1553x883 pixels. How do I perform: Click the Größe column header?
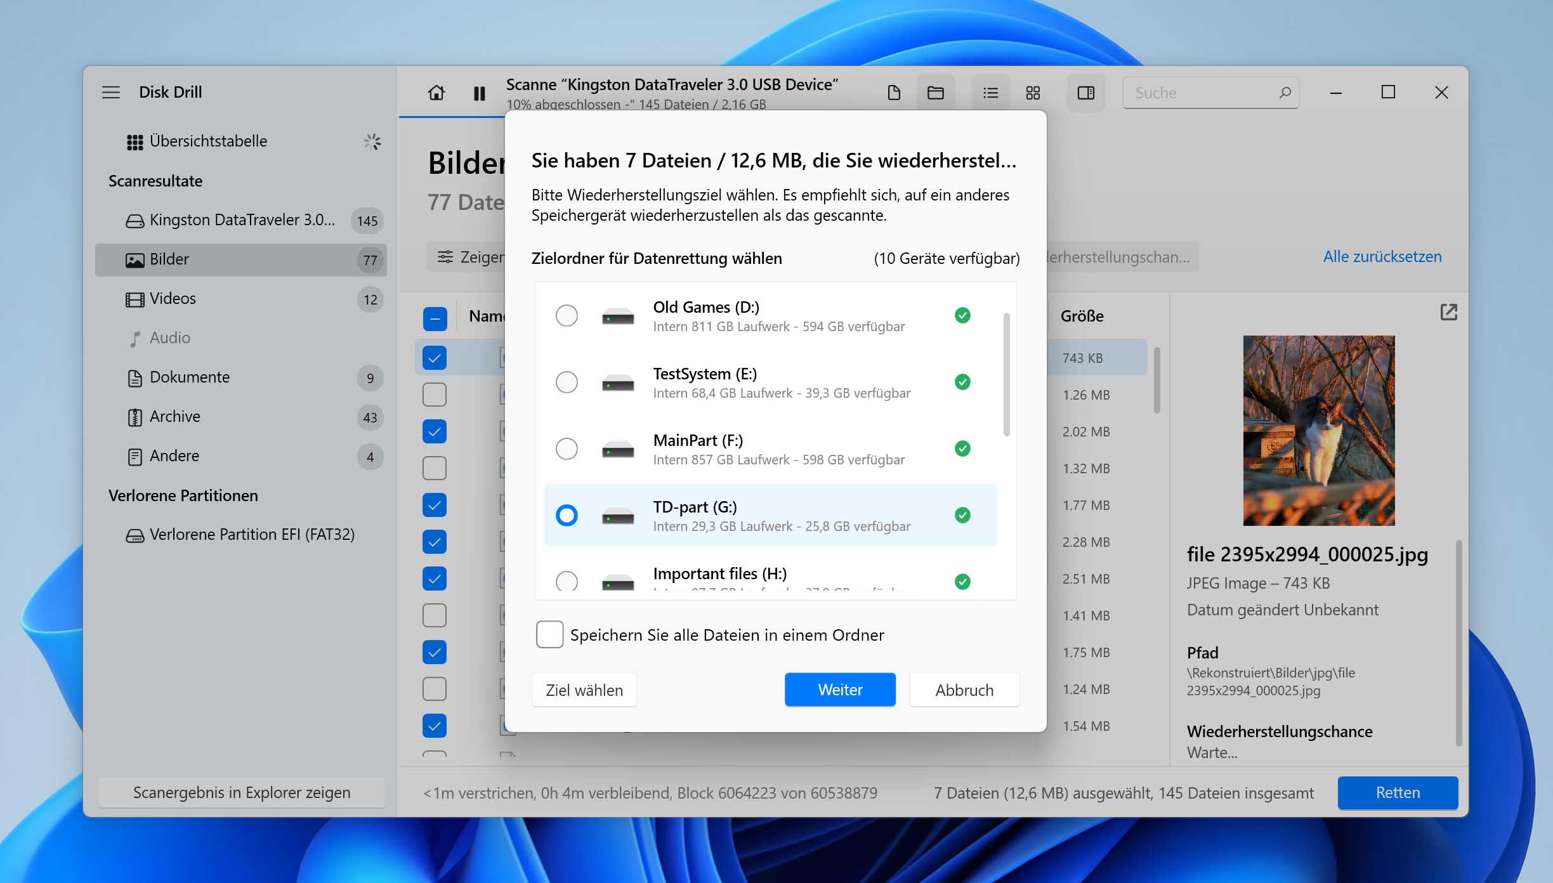point(1082,316)
